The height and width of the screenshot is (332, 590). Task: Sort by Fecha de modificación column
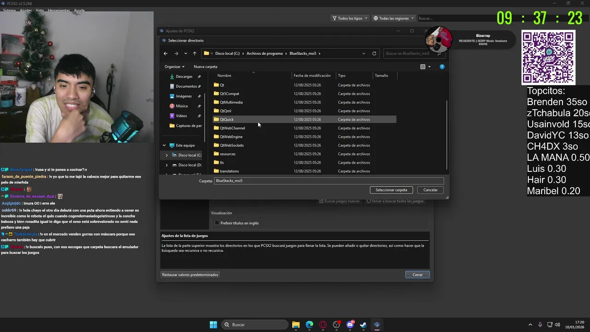tap(312, 76)
